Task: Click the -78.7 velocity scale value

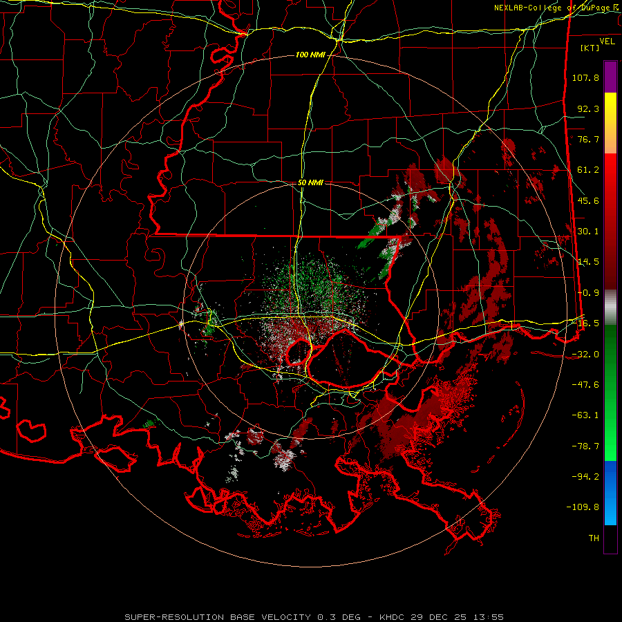Action: coord(585,446)
